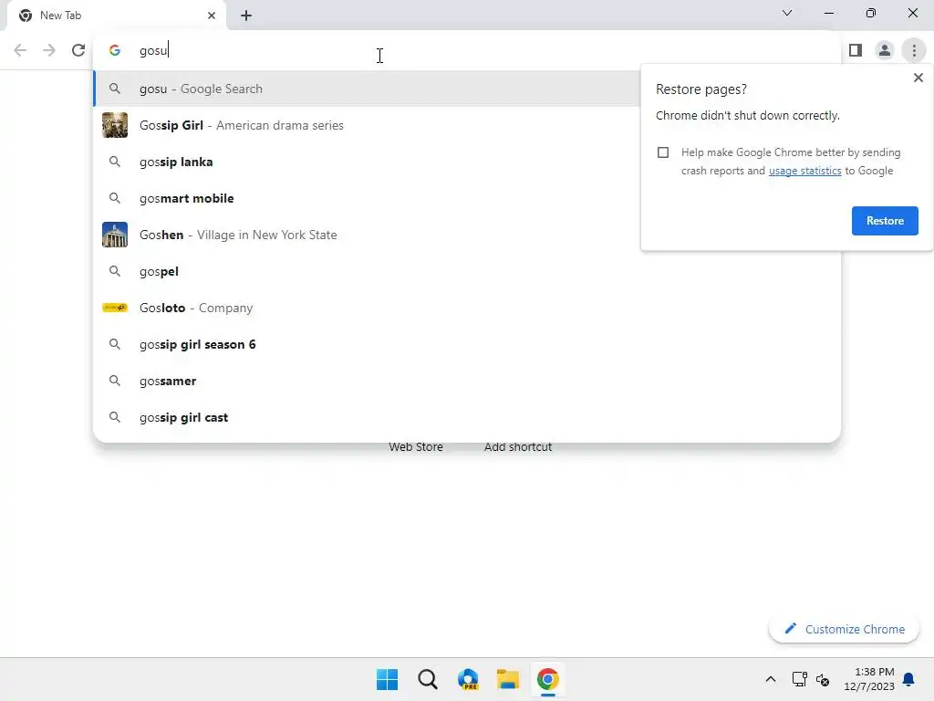Choose 'gossip girl cast' suggestion

click(467, 417)
